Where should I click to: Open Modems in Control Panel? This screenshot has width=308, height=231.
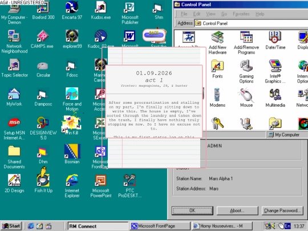pos(217,98)
